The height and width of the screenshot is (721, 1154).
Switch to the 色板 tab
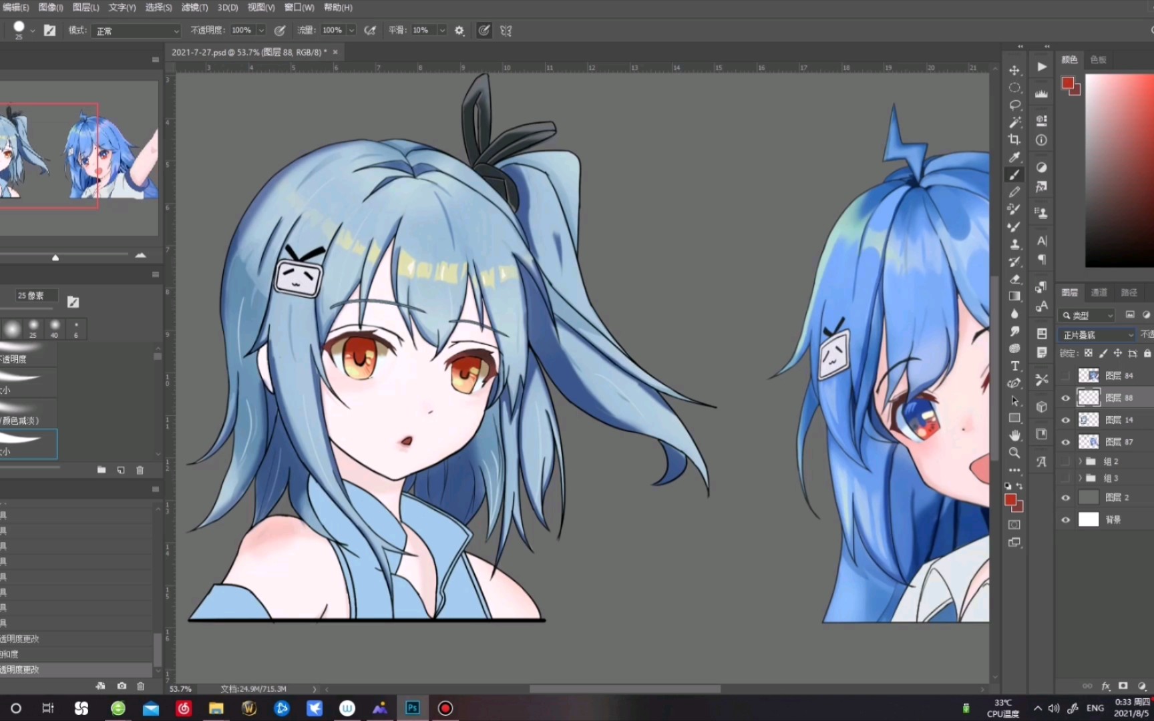(x=1098, y=59)
